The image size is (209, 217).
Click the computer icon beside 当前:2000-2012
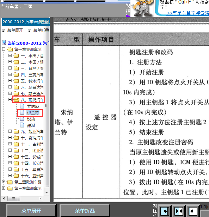[4, 43]
